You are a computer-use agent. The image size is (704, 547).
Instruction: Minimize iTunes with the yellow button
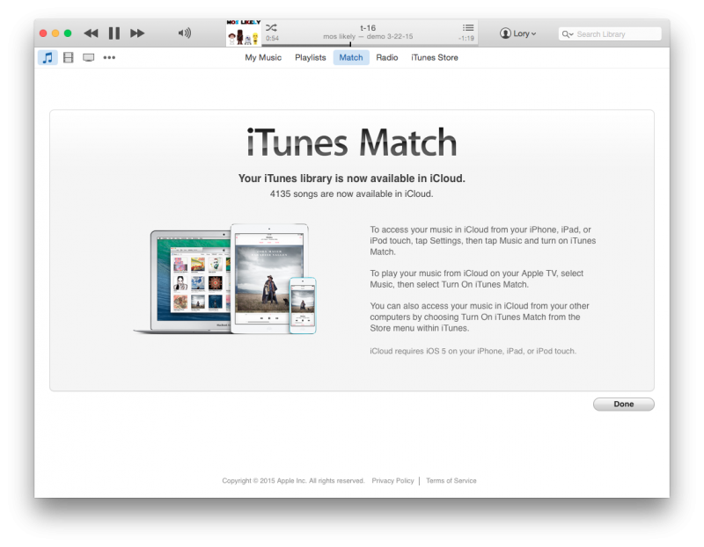coord(55,33)
